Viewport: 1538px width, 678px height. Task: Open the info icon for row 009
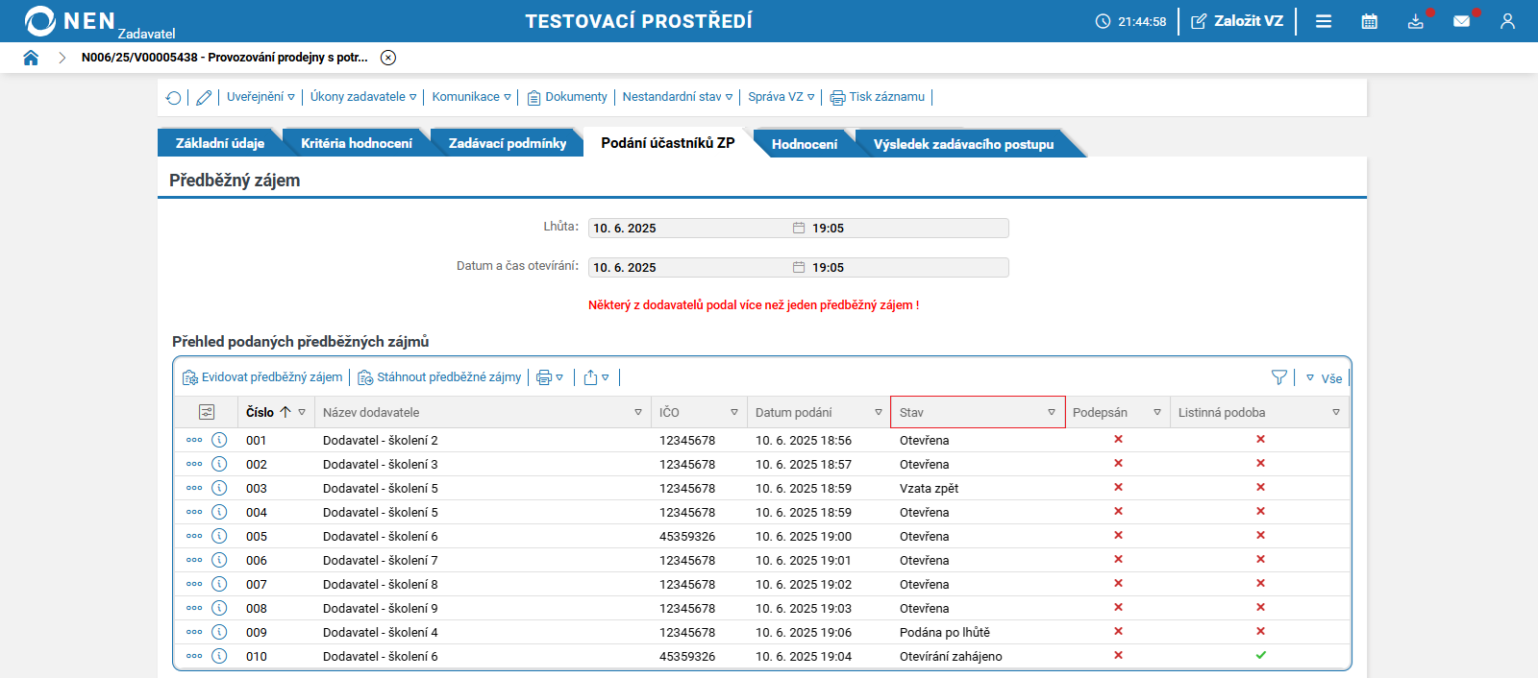click(x=219, y=632)
